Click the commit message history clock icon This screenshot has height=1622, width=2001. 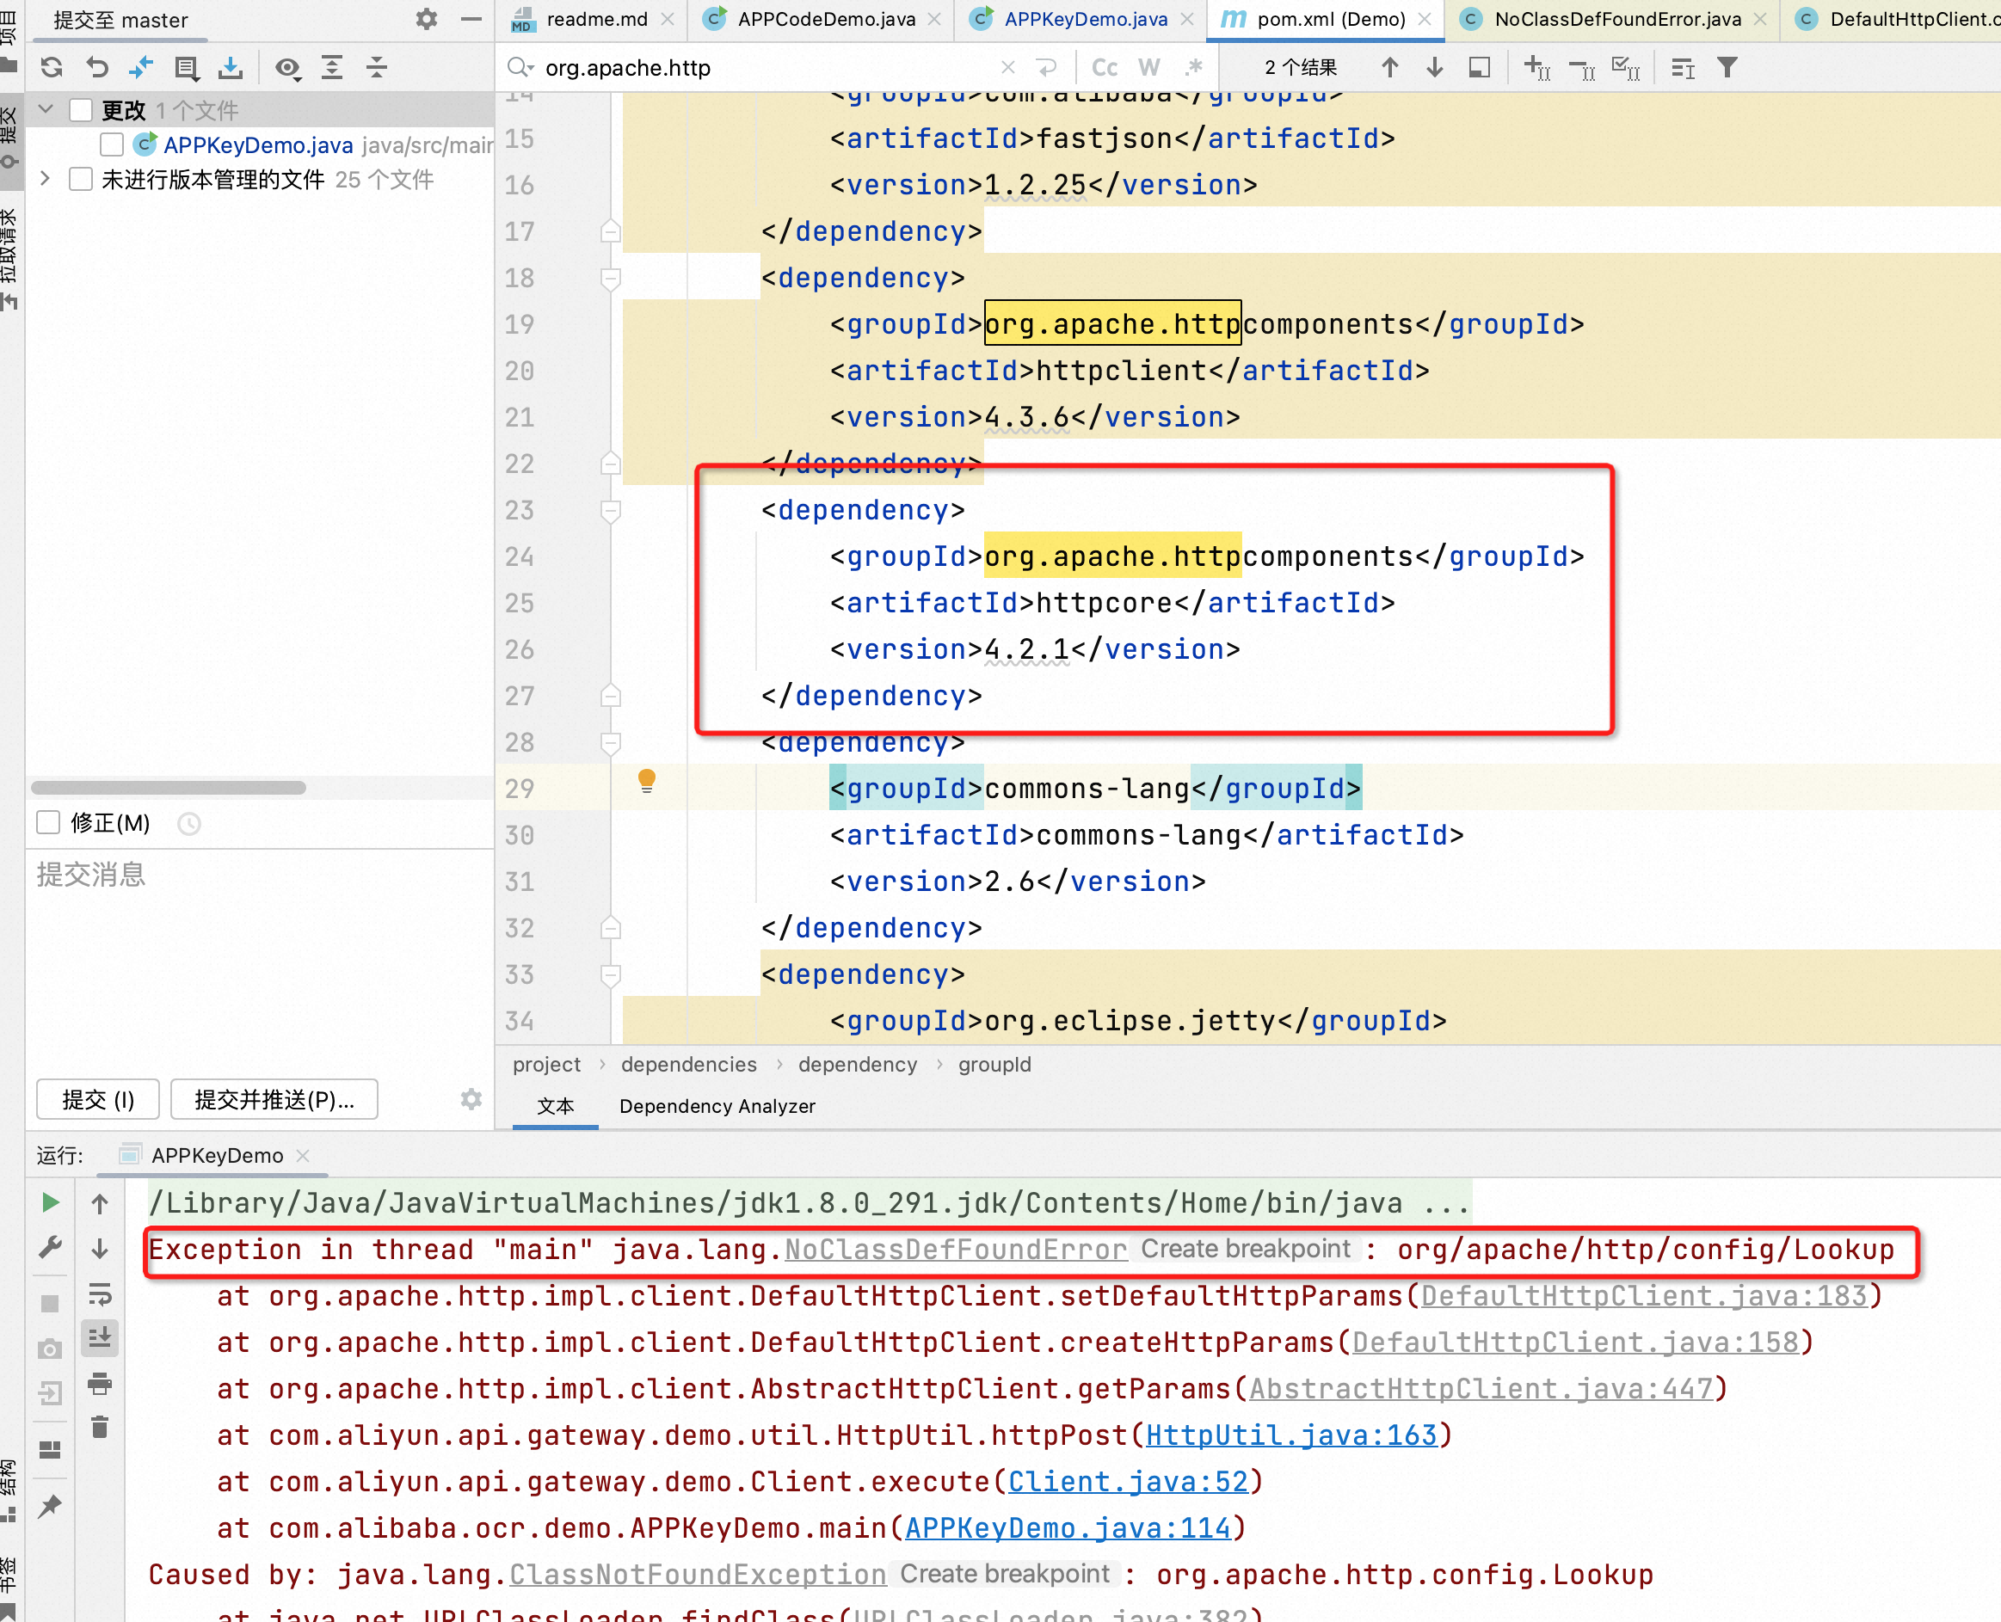188,824
